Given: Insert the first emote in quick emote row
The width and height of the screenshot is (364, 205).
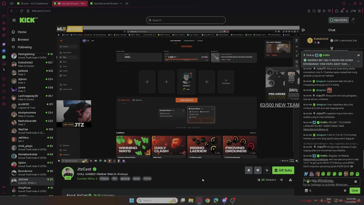Looking at the screenshot, I should click(306, 174).
